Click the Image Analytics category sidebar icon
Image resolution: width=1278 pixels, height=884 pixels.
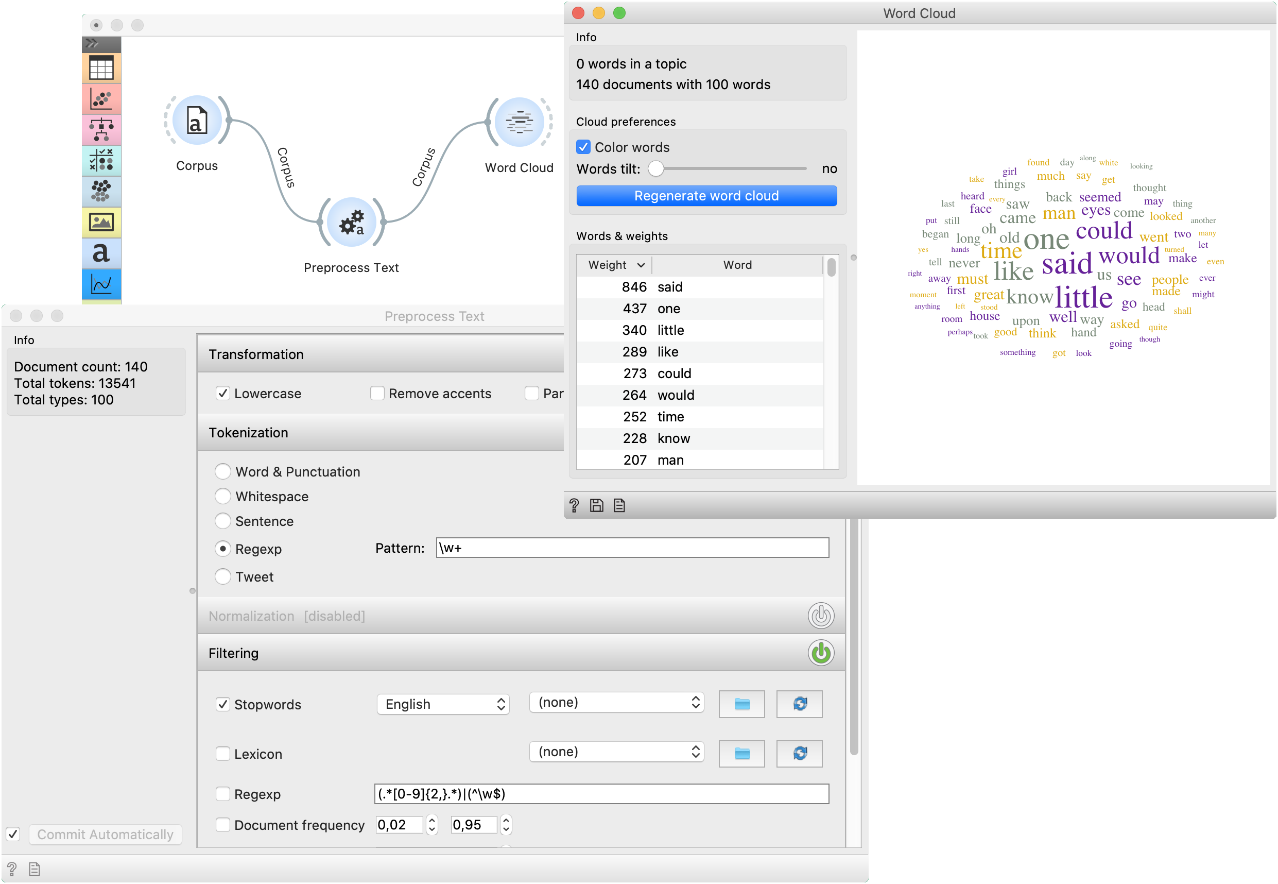point(101,223)
